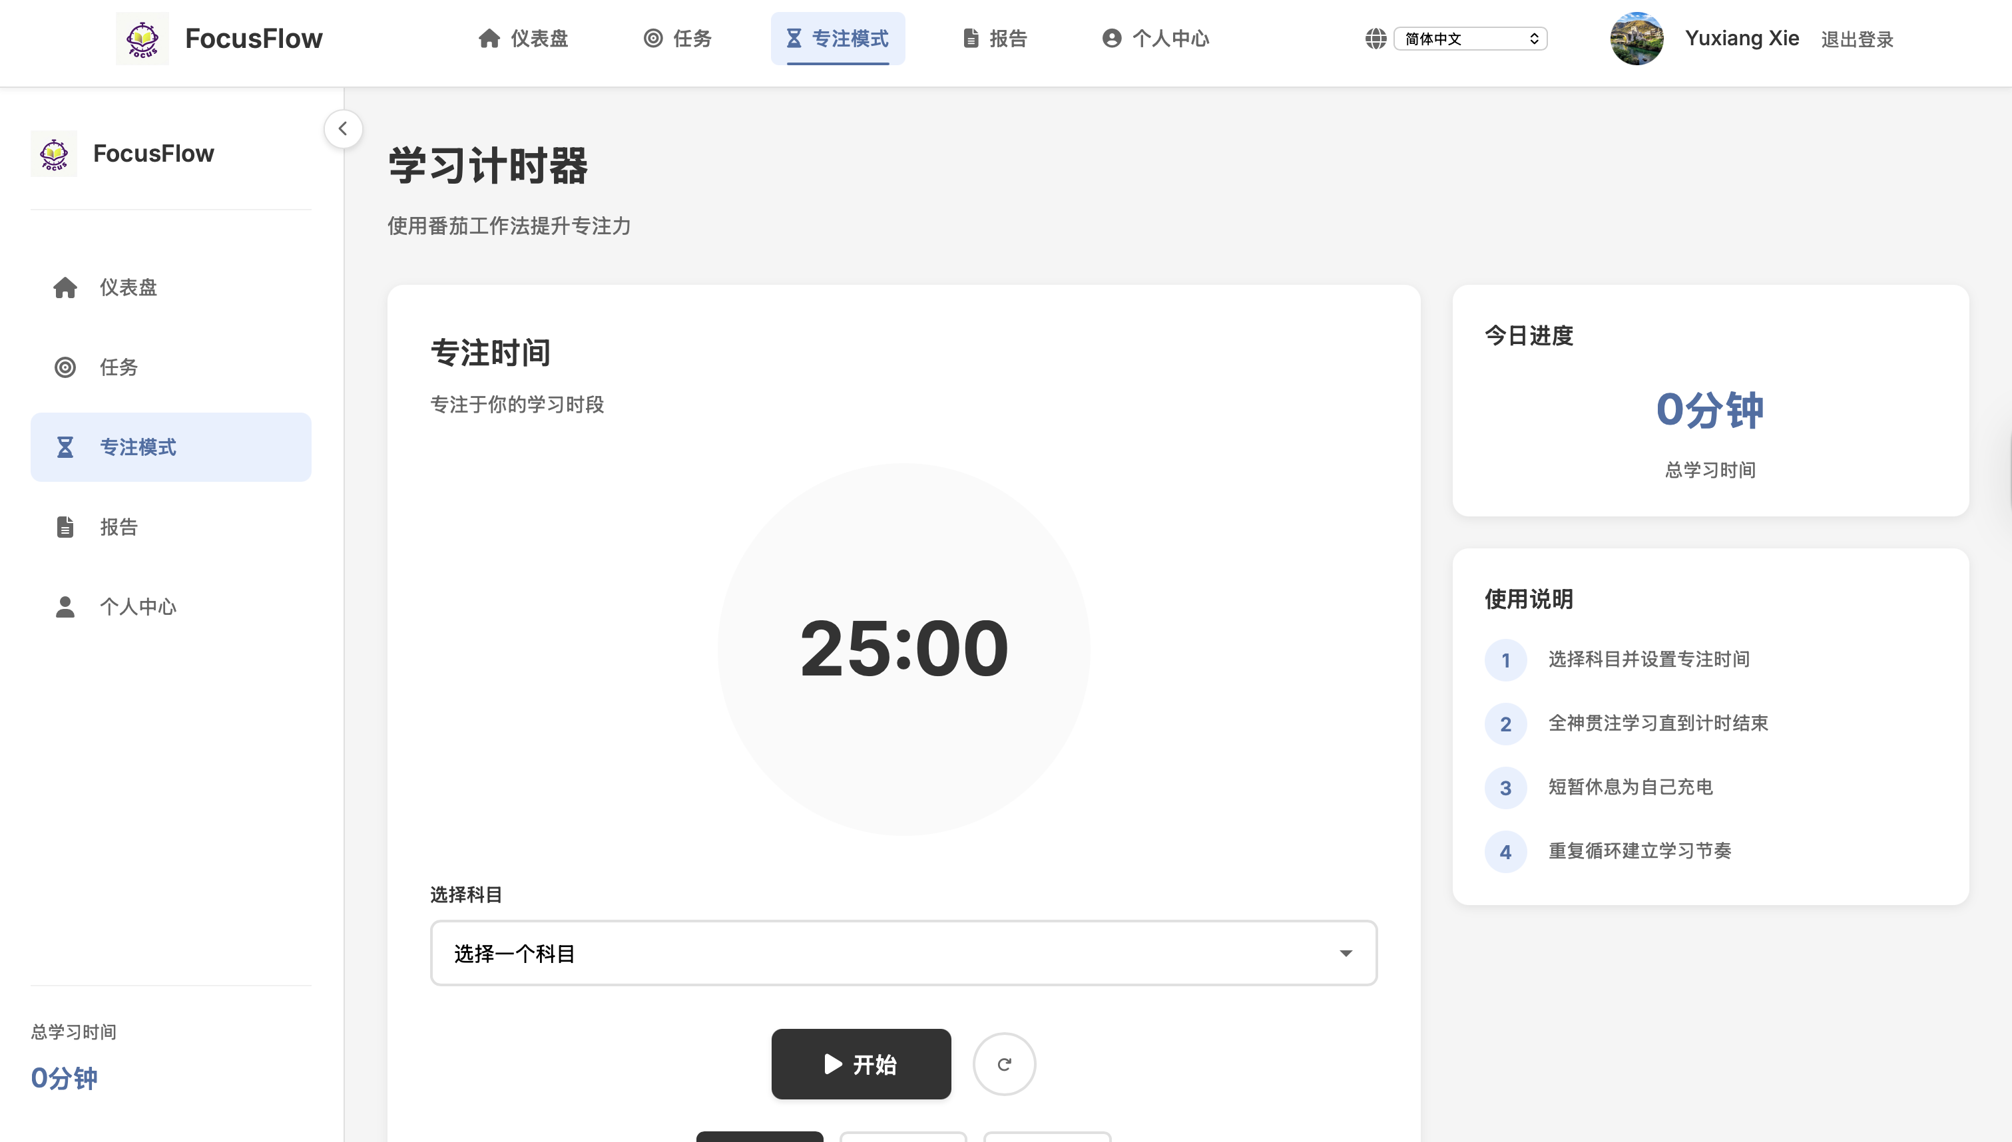Click the hourglass icon in the 专注模式 top tab
The height and width of the screenshot is (1142, 2012).
pyautogui.click(x=794, y=38)
